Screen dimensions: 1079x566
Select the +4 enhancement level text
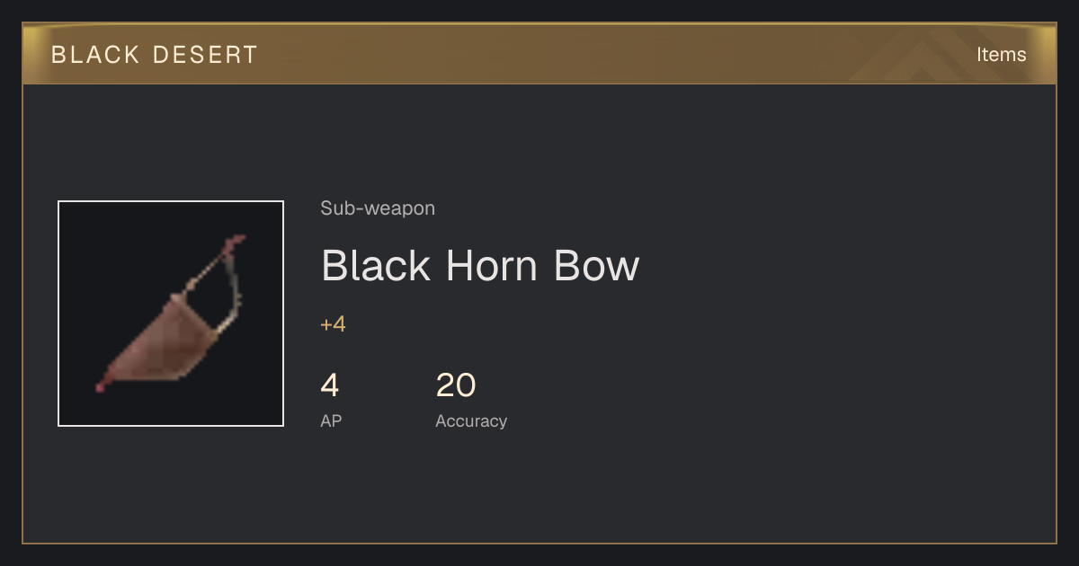333,324
